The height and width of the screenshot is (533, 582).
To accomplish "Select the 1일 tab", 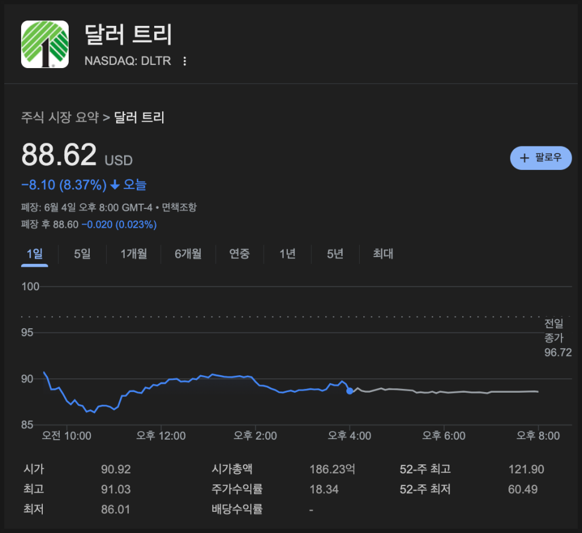I will [x=34, y=254].
